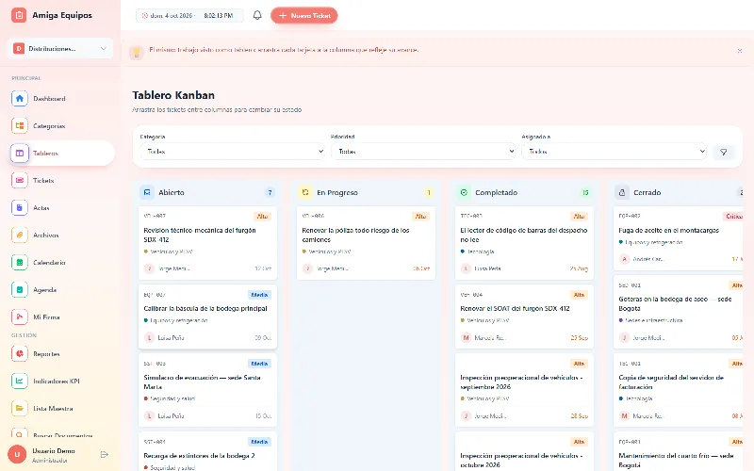Click the Mi Firma sidebar icon

20,317
